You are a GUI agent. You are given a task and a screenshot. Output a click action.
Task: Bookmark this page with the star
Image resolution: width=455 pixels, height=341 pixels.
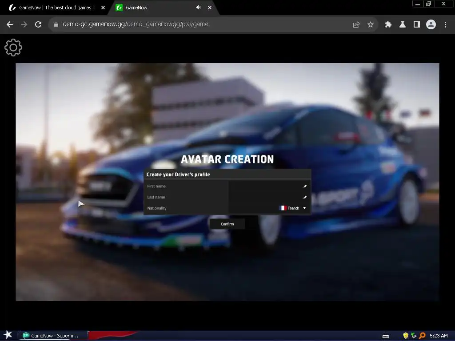[x=371, y=25]
